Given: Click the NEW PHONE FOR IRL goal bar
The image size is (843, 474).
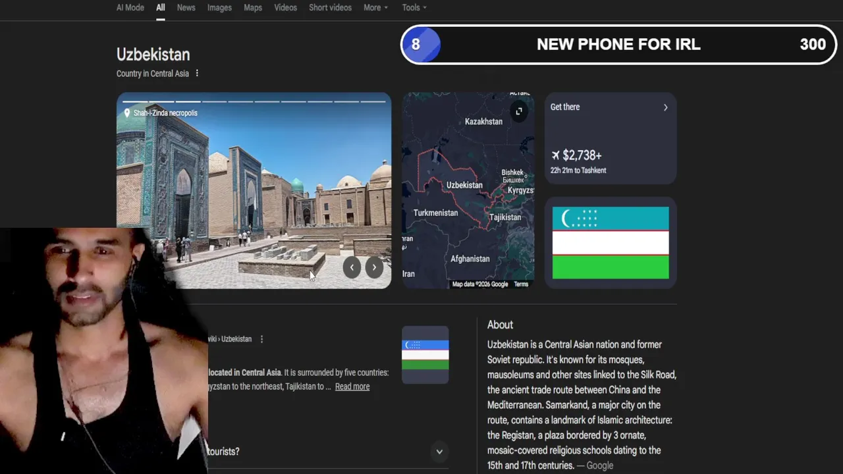Looking at the screenshot, I should (618, 44).
